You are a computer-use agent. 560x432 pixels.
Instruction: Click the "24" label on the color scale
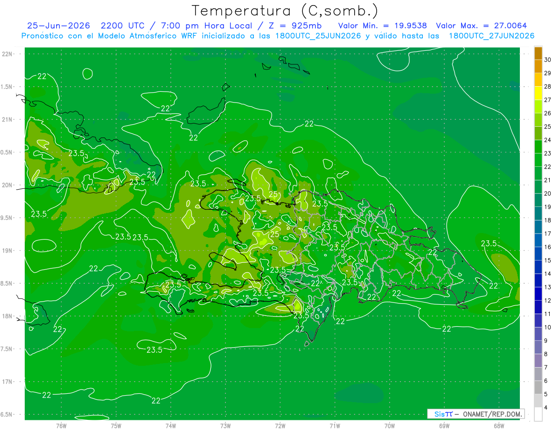[548, 140]
